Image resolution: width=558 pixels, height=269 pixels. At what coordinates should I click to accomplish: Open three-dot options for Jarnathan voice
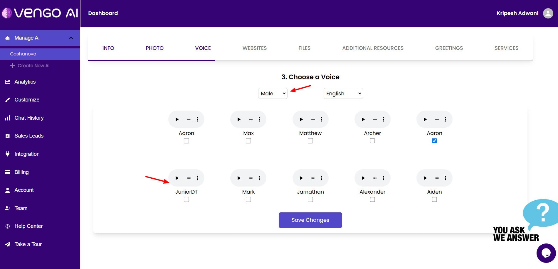tap(322, 178)
